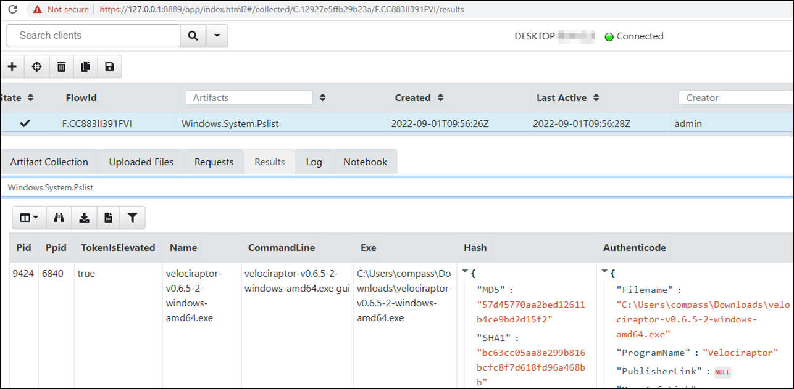
Task: Switch to the Requests tab
Action: coord(214,162)
